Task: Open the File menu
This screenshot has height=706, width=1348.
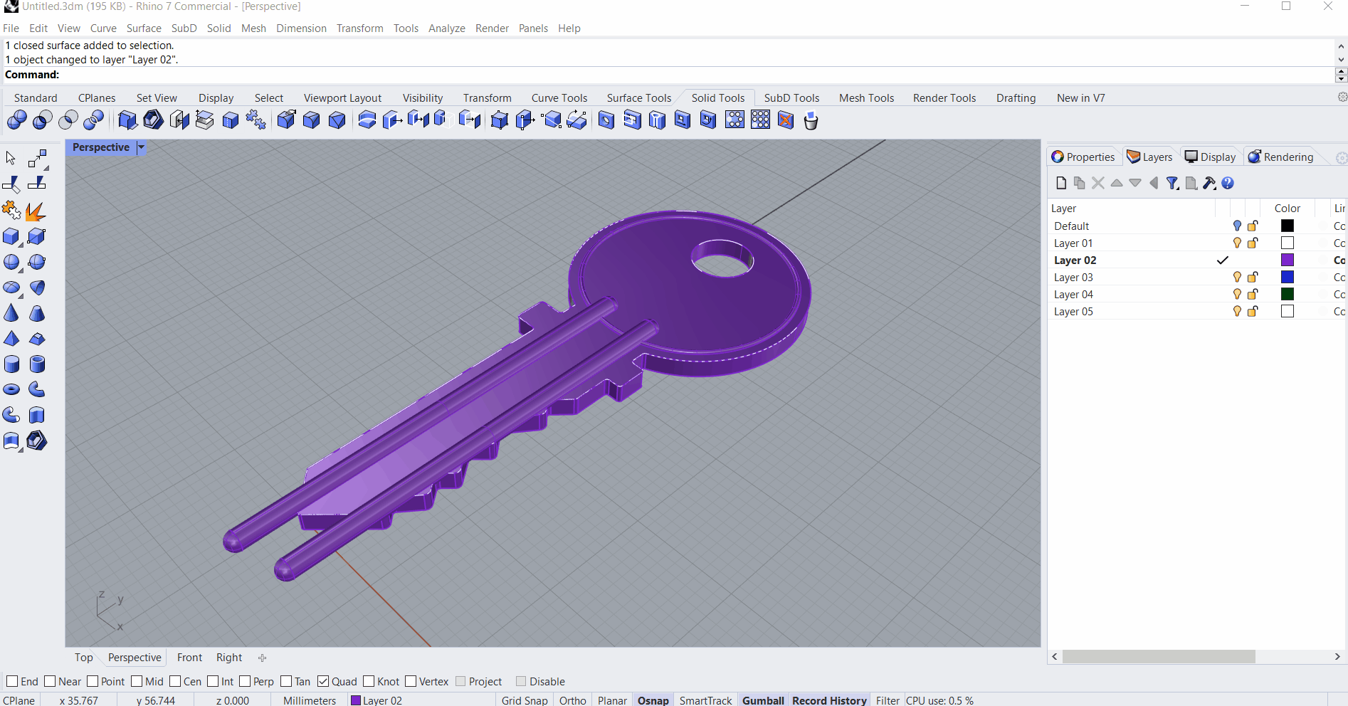Action: coord(11,28)
